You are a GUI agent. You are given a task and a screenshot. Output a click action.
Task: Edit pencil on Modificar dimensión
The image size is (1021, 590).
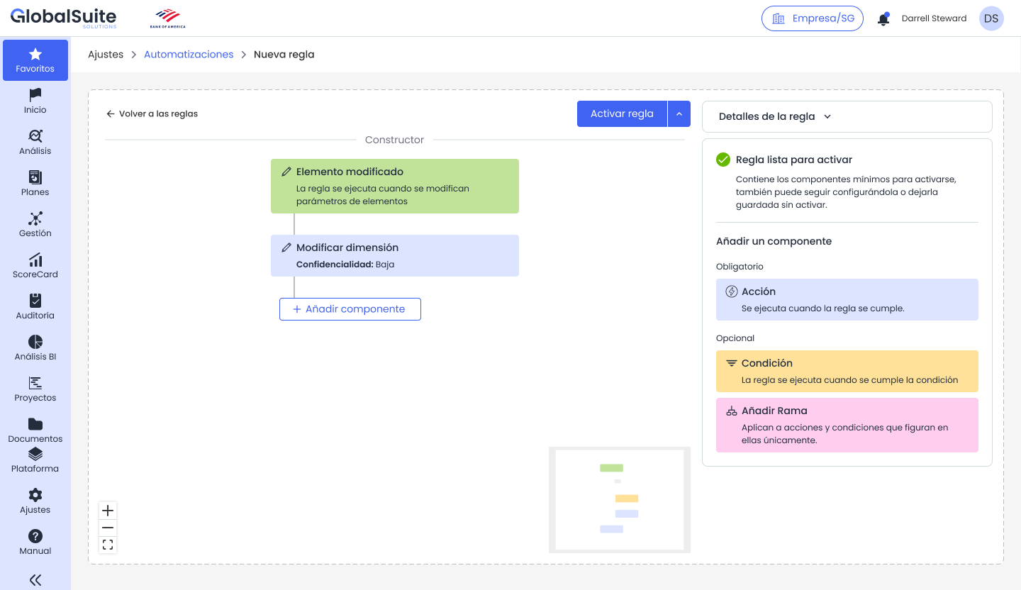286,247
